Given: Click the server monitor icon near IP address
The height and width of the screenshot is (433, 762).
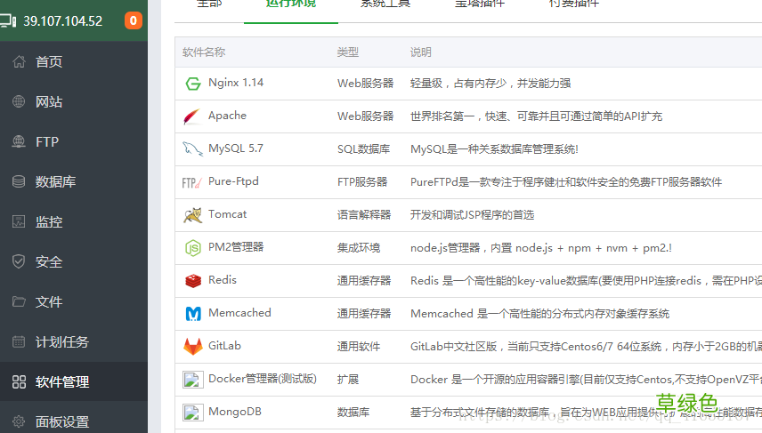Looking at the screenshot, I should coord(8,20).
